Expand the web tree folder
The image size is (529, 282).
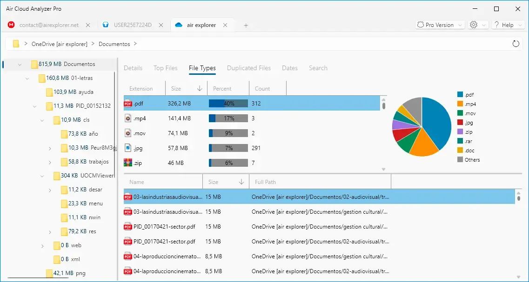coord(42,246)
